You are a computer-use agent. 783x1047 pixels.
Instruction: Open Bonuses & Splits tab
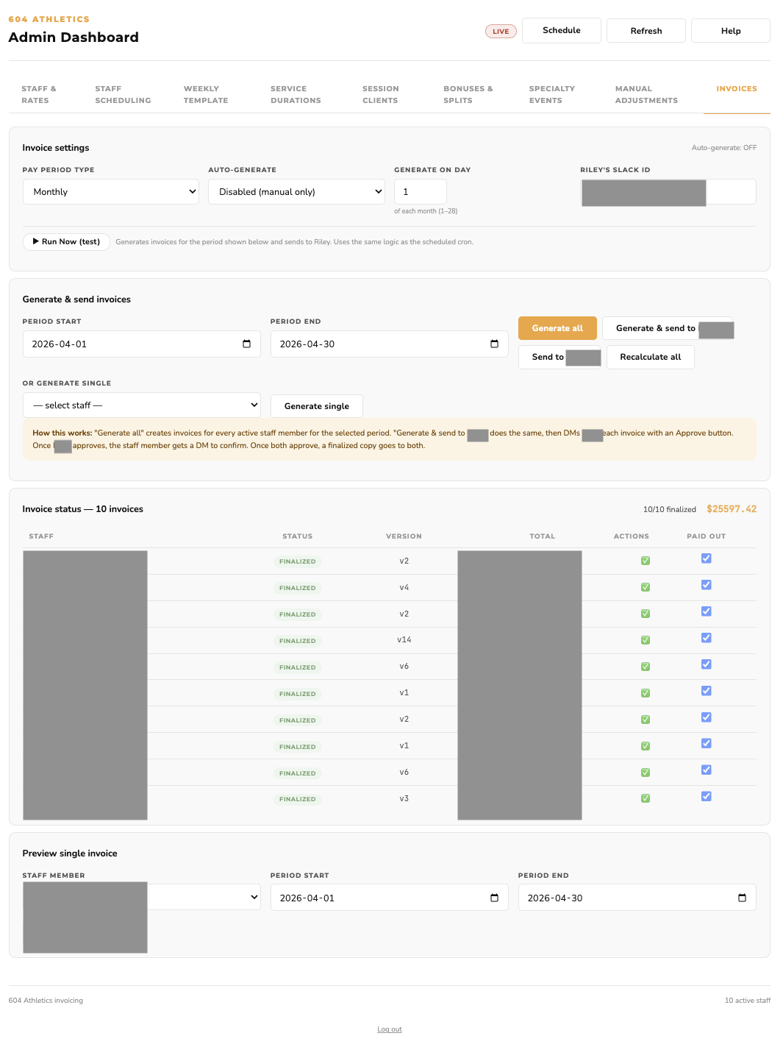tap(468, 94)
